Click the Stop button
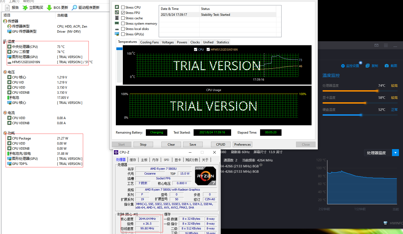Screen dimensions: 403x234 click(143, 145)
